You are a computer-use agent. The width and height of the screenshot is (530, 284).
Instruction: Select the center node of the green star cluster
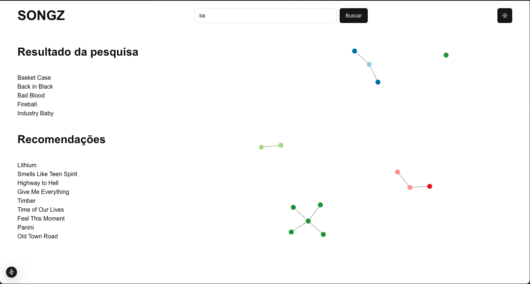308,221
